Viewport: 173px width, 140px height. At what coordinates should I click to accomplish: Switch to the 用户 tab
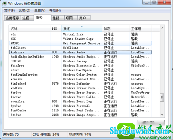pyautogui.click(x=84, y=18)
